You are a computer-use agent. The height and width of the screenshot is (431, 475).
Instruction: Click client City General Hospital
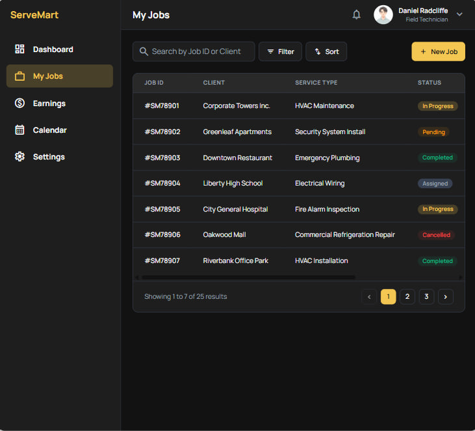235,210
